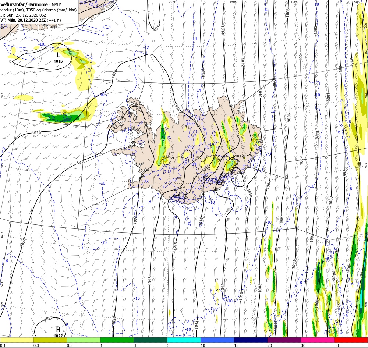Select the pink 30 mm legend swatch
The image size is (368, 348).
pyautogui.click(x=318, y=340)
